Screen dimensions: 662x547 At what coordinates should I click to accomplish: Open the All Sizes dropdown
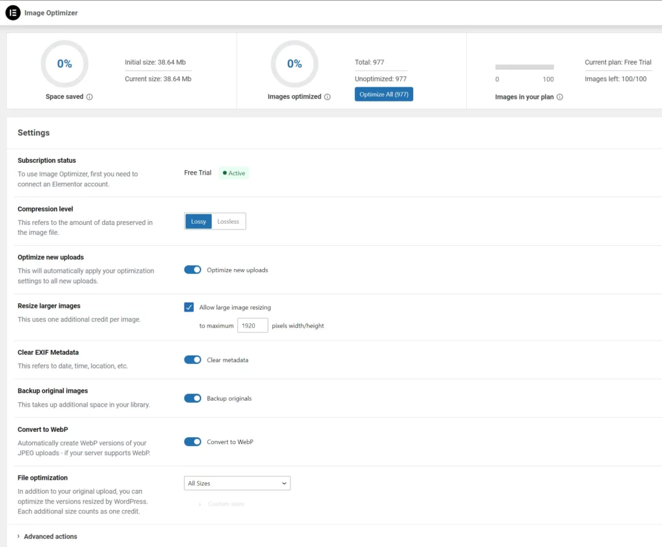coord(237,483)
